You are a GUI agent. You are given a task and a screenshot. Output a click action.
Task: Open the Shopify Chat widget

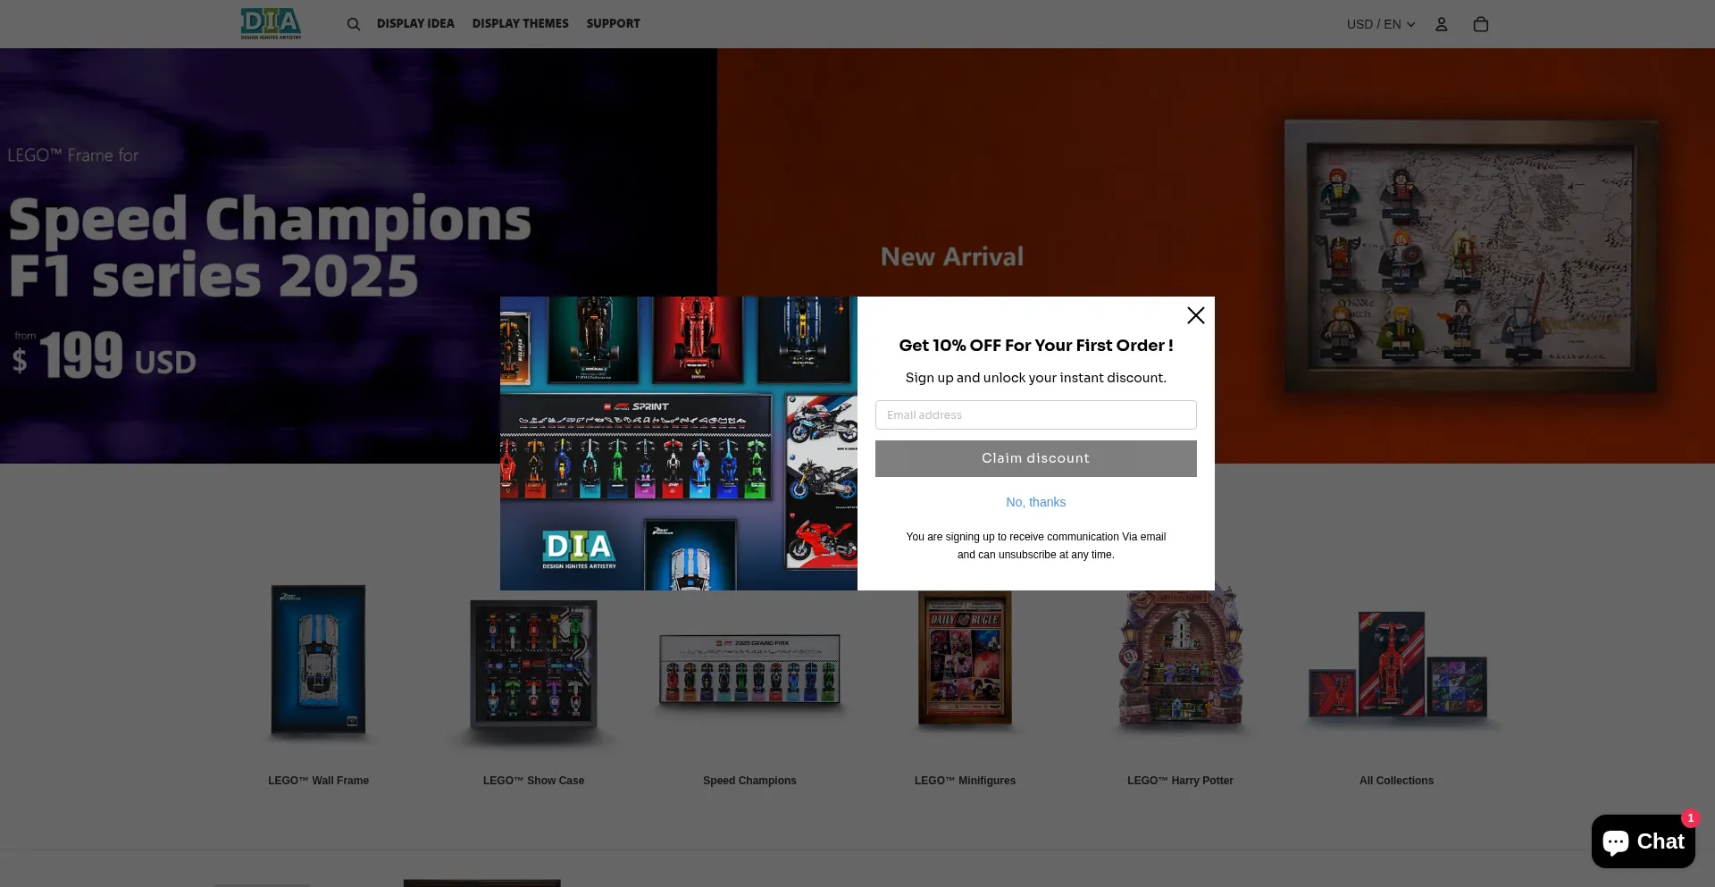tap(1642, 841)
